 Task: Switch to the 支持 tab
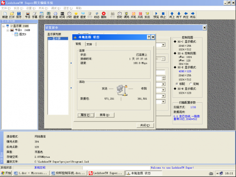pyautogui.click(x=89, y=44)
